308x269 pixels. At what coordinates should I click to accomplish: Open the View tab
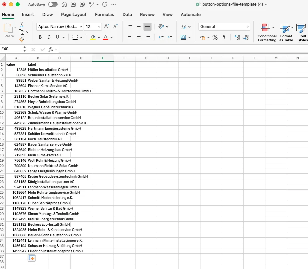[167, 15]
